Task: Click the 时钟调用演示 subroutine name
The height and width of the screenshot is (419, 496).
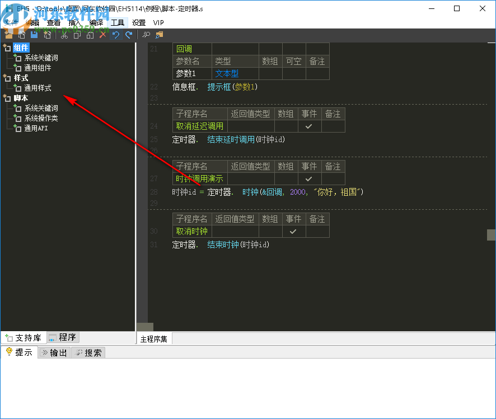Action: [x=200, y=179]
